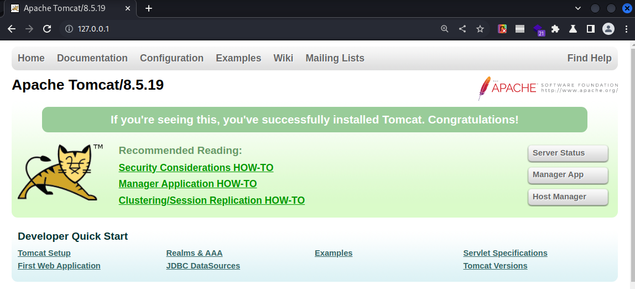Click the Apache Software Foundation feather logo
The image size is (635, 289).
[548, 88]
